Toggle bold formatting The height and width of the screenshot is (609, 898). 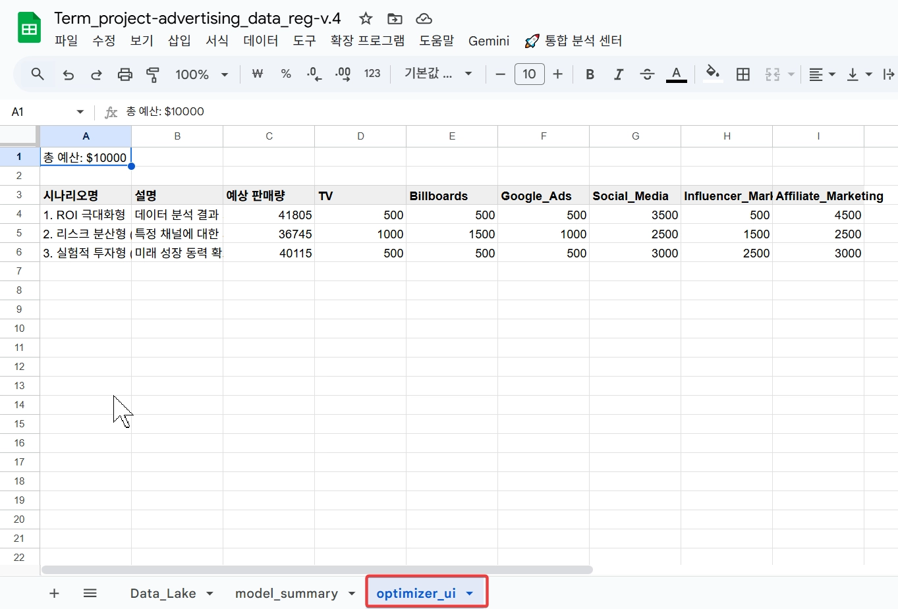click(590, 74)
